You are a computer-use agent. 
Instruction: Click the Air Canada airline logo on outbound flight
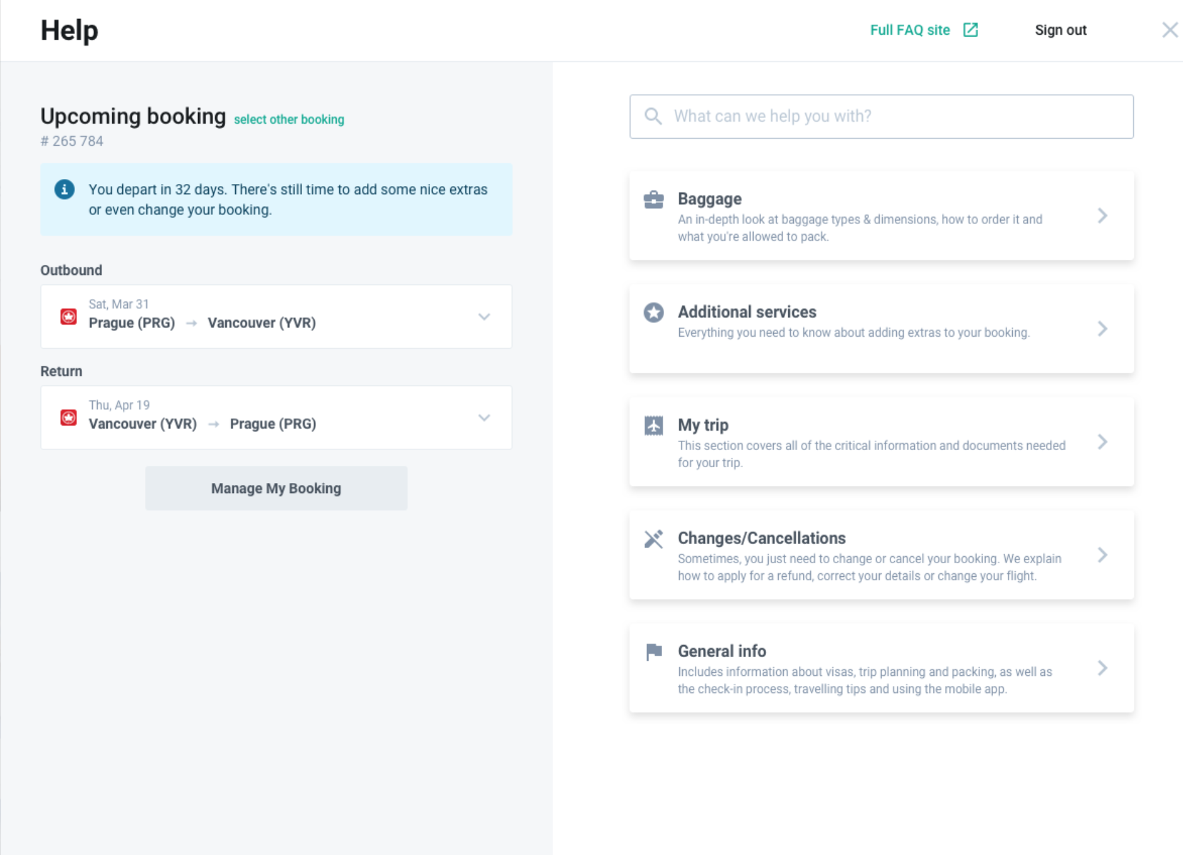pos(67,316)
